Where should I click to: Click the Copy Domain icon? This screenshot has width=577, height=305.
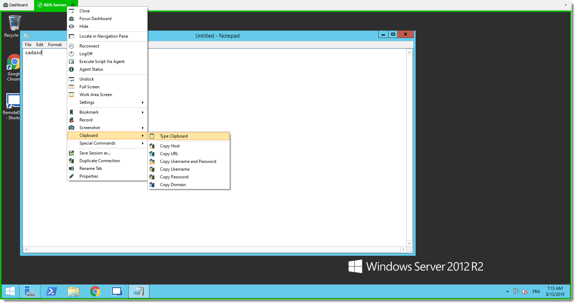click(x=152, y=185)
